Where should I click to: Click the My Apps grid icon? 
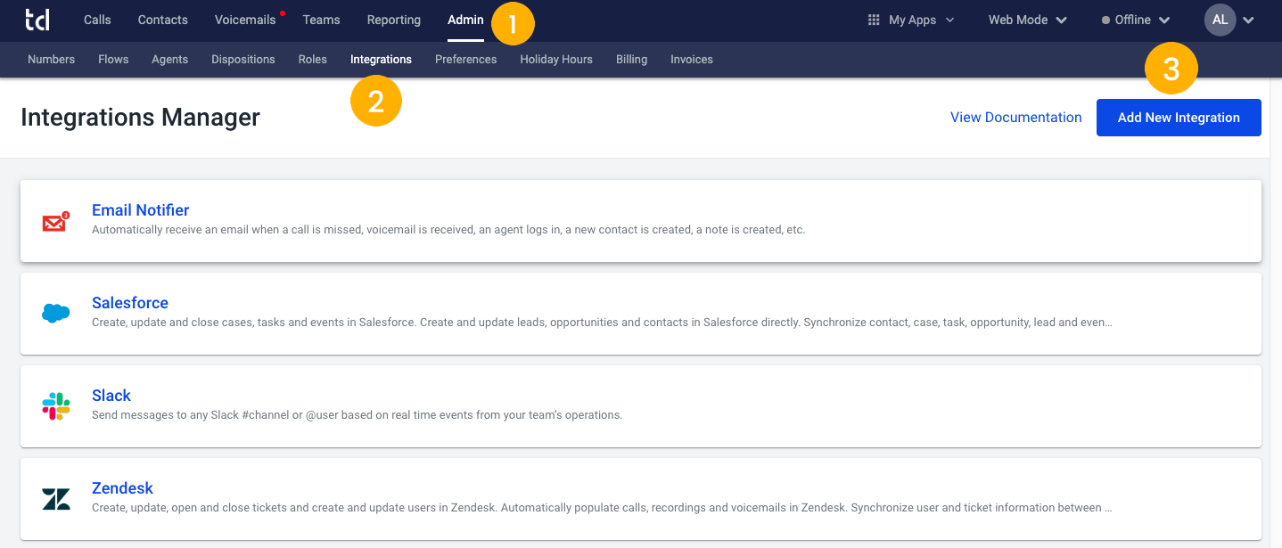click(x=874, y=20)
